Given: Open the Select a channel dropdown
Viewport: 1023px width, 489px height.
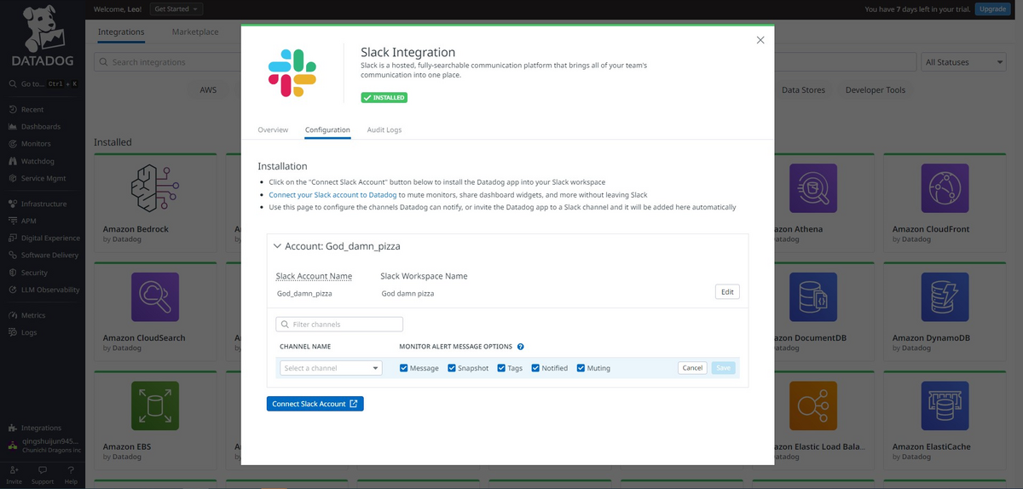Looking at the screenshot, I should (331, 368).
